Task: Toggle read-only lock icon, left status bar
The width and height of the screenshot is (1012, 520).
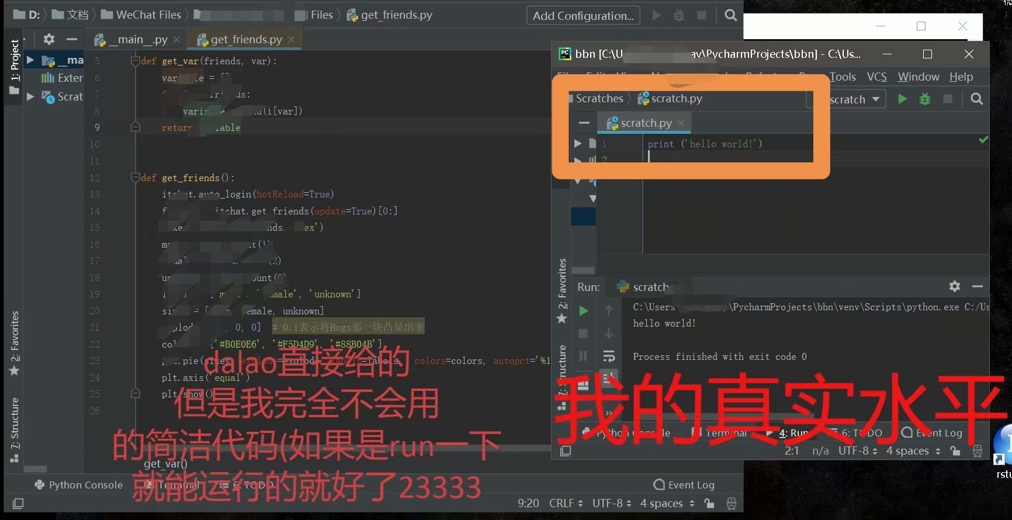Action: click(x=709, y=503)
